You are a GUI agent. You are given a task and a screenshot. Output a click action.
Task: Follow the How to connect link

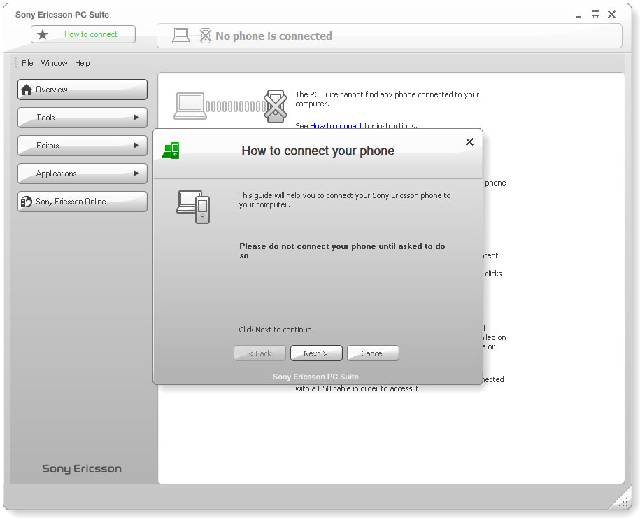point(336,125)
